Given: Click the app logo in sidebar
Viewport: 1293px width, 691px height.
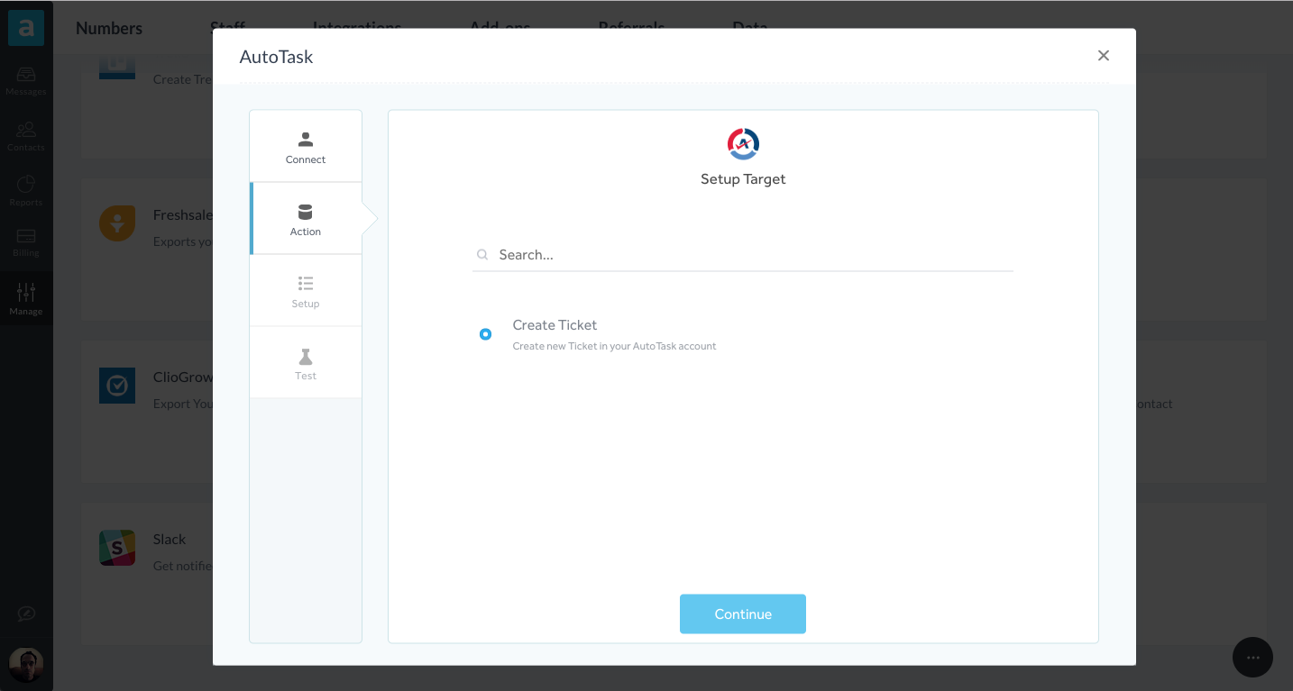Looking at the screenshot, I should coord(26,28).
